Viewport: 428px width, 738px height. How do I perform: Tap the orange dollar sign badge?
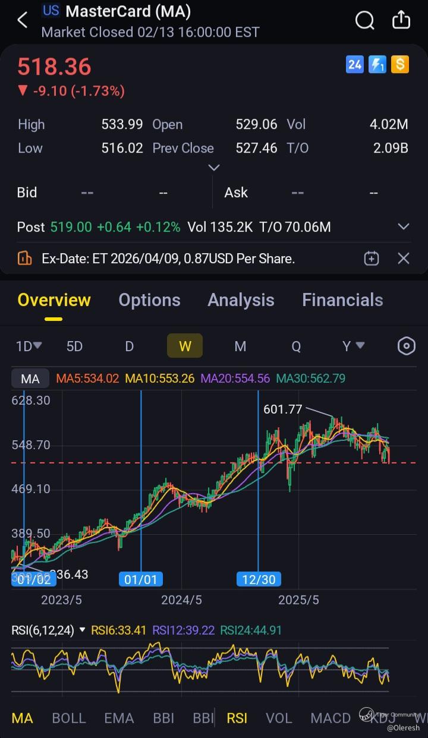tap(400, 64)
